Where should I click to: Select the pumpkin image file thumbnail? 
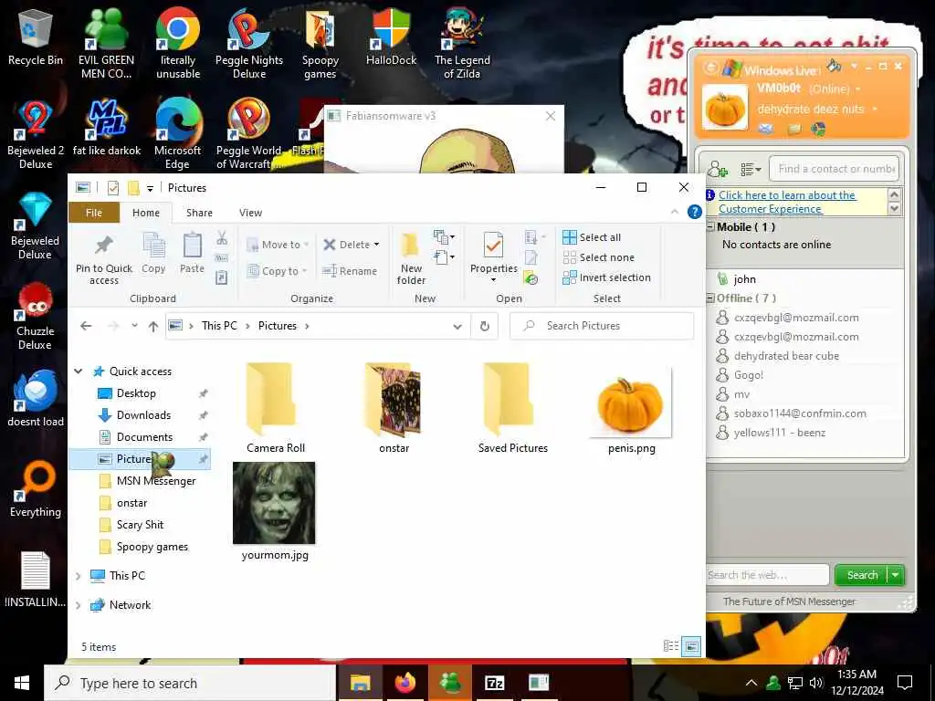(x=631, y=403)
